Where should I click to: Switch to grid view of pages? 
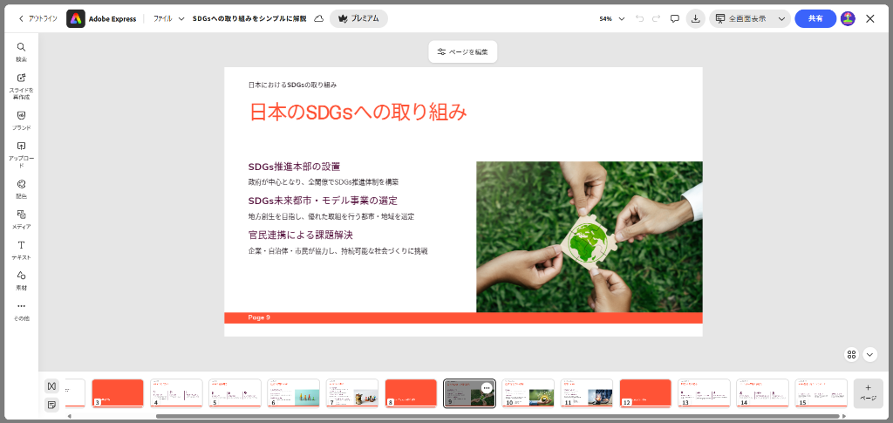(x=851, y=355)
